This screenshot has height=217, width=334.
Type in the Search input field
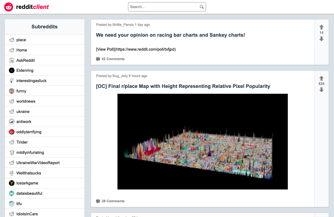(164, 7)
